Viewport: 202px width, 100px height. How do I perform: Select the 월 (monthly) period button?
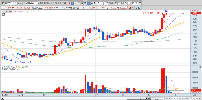[82, 3]
